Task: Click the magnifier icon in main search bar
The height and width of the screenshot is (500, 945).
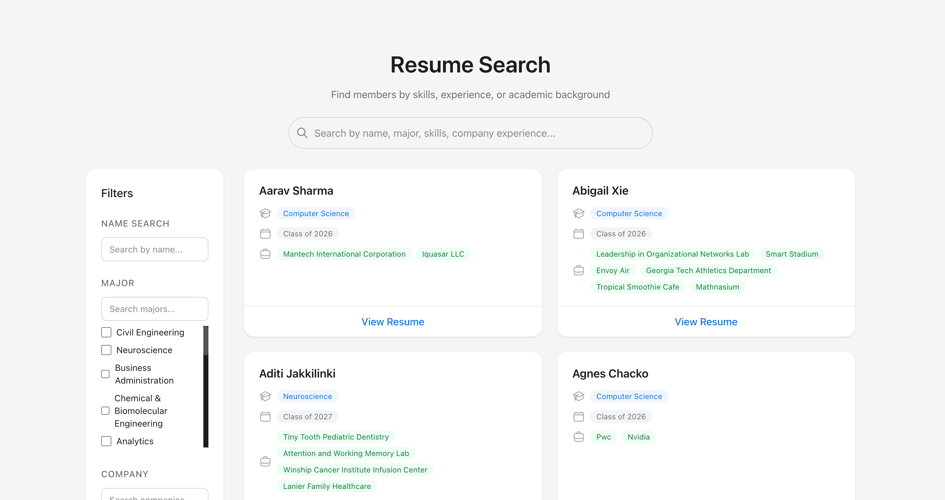Action: click(x=302, y=133)
